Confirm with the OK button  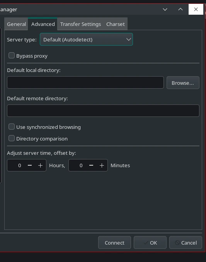pyautogui.click(x=150, y=243)
